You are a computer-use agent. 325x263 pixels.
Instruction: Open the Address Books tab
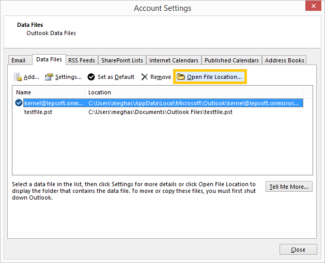tap(284, 60)
